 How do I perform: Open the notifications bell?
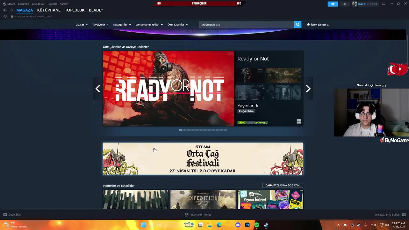(x=344, y=4)
